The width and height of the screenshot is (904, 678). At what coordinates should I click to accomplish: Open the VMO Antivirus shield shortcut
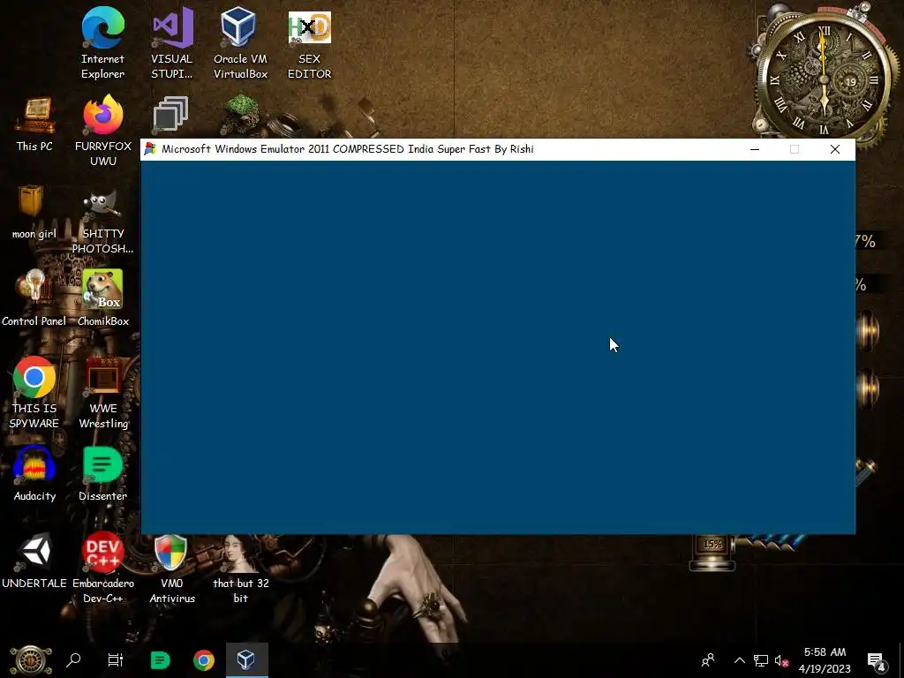[172, 569]
